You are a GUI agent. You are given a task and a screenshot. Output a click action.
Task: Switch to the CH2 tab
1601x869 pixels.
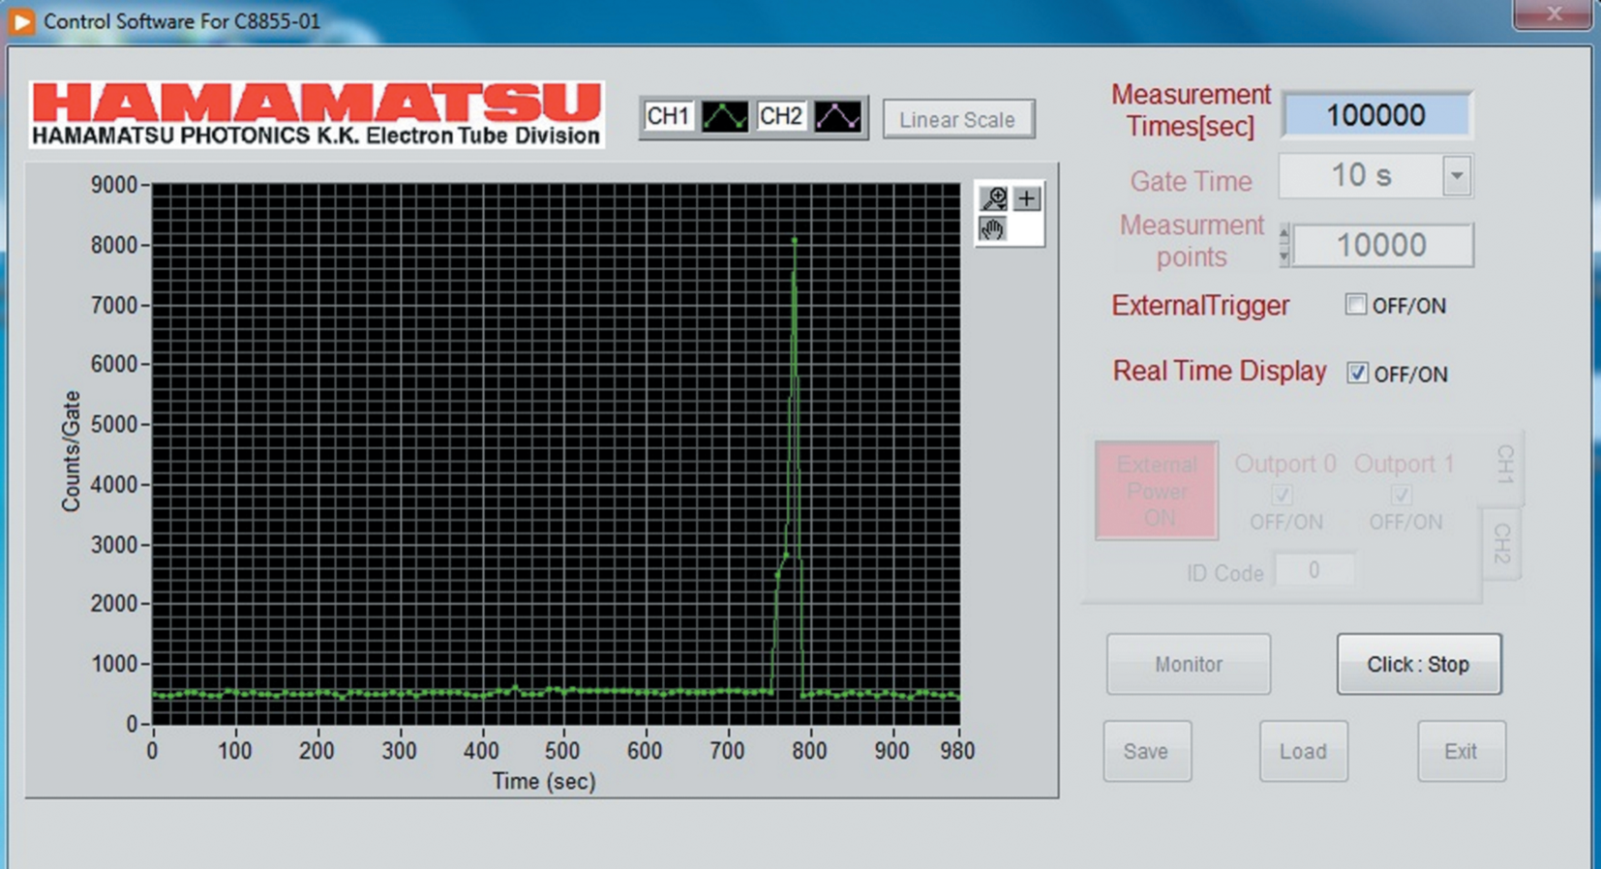[x=1501, y=544]
